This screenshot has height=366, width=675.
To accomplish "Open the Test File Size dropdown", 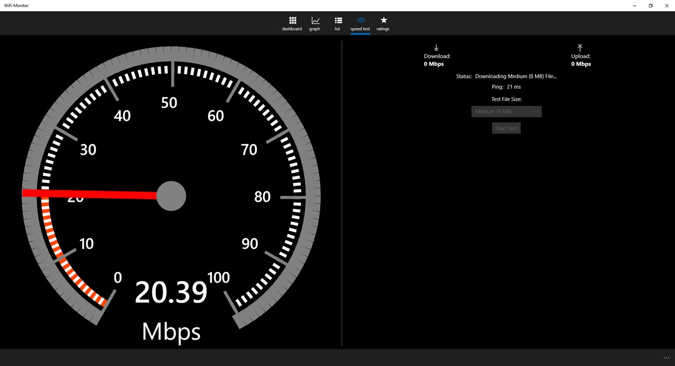I will click(506, 111).
